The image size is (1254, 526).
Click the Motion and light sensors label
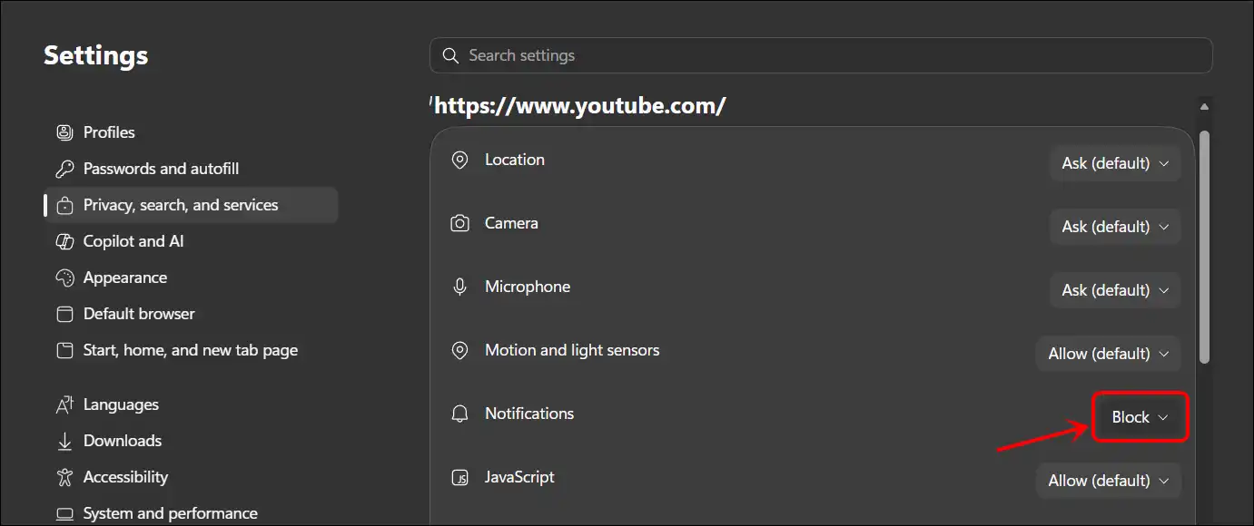(x=572, y=350)
